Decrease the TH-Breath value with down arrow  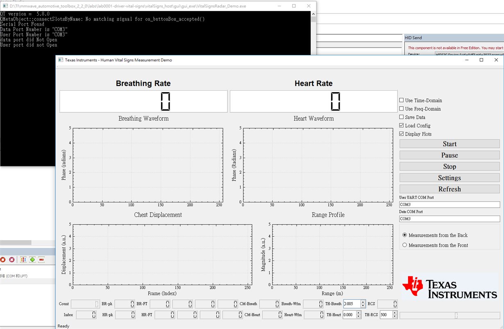tap(363, 306)
